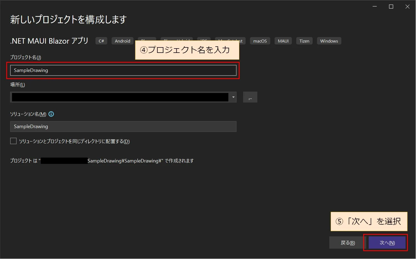Click the 次へ(N) next button
This screenshot has height=259, width=416.
pyautogui.click(x=387, y=243)
